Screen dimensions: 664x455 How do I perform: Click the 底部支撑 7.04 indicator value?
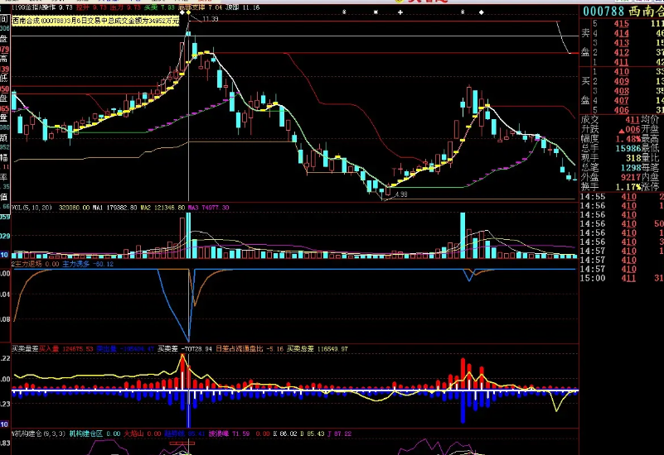(200, 7)
